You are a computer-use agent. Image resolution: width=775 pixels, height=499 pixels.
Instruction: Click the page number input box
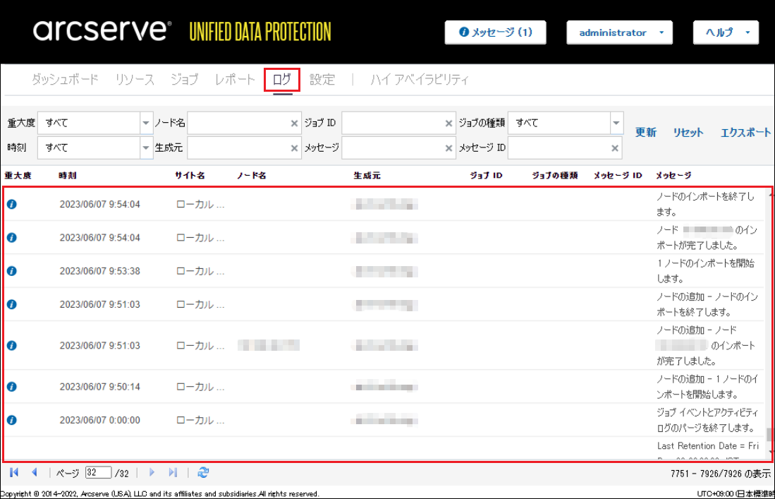pyautogui.click(x=98, y=473)
